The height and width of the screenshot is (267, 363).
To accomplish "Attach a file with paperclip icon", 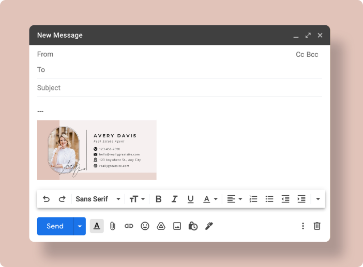I will [113, 226].
